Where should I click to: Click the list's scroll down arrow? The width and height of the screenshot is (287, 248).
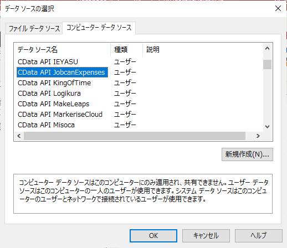[x=267, y=127]
